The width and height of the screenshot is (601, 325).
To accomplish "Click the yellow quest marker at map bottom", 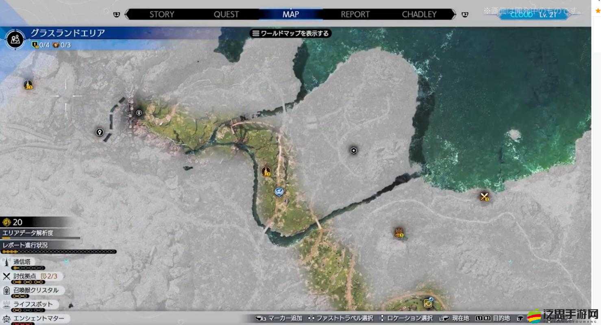I will tap(428, 303).
